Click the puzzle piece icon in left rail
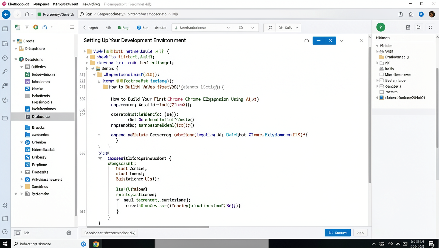The image size is (439, 248). [5, 100]
